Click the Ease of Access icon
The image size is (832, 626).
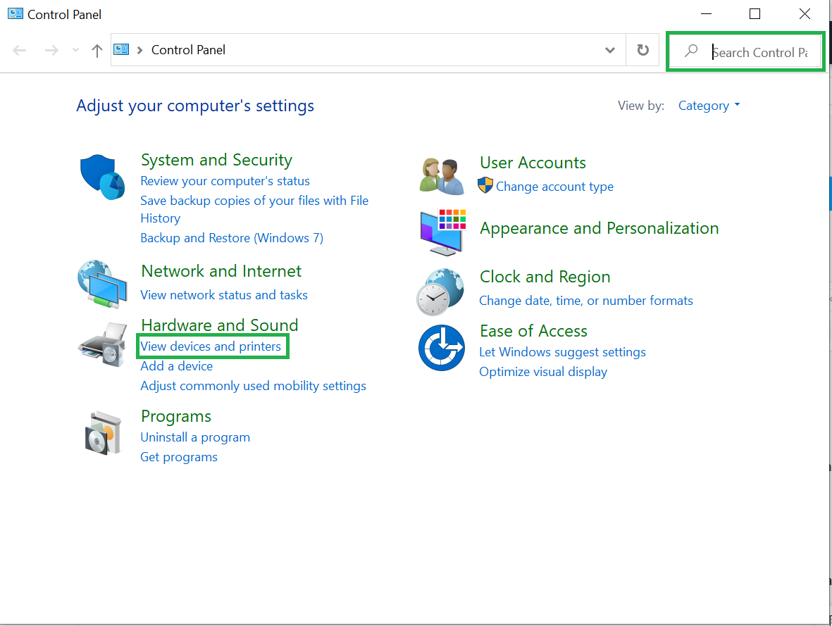pos(442,348)
